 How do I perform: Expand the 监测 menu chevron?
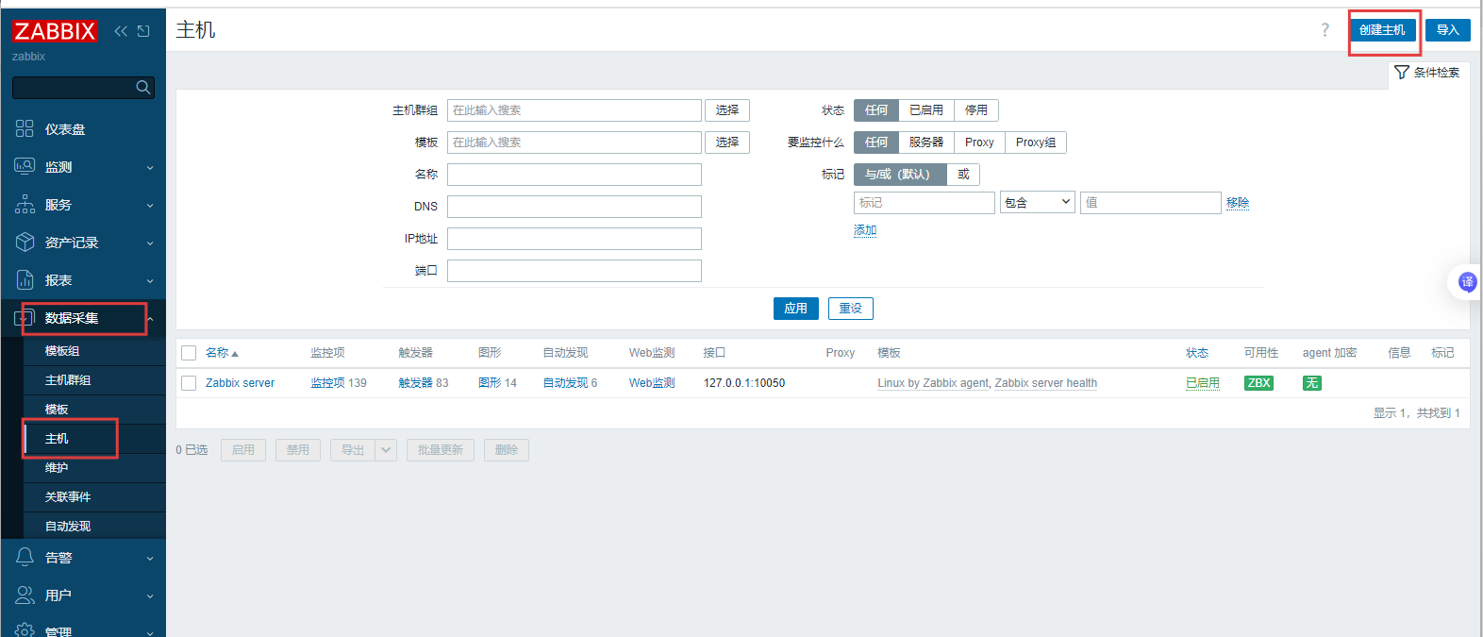click(x=150, y=168)
